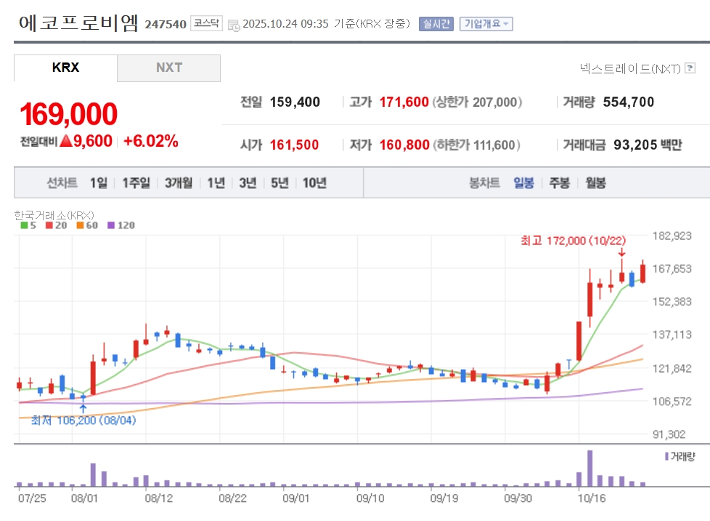Select the 월봉 candlestick chart
710x521 pixels.
(595, 183)
